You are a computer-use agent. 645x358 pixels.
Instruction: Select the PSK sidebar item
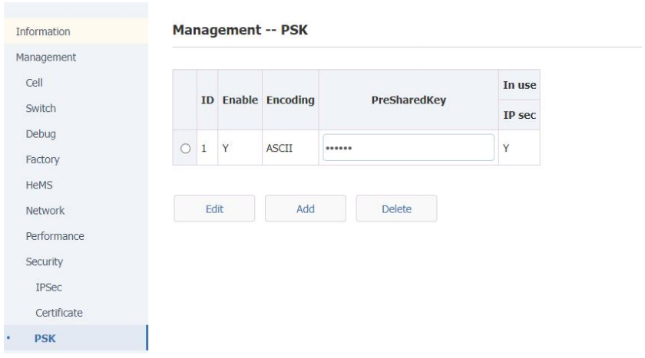[45, 338]
